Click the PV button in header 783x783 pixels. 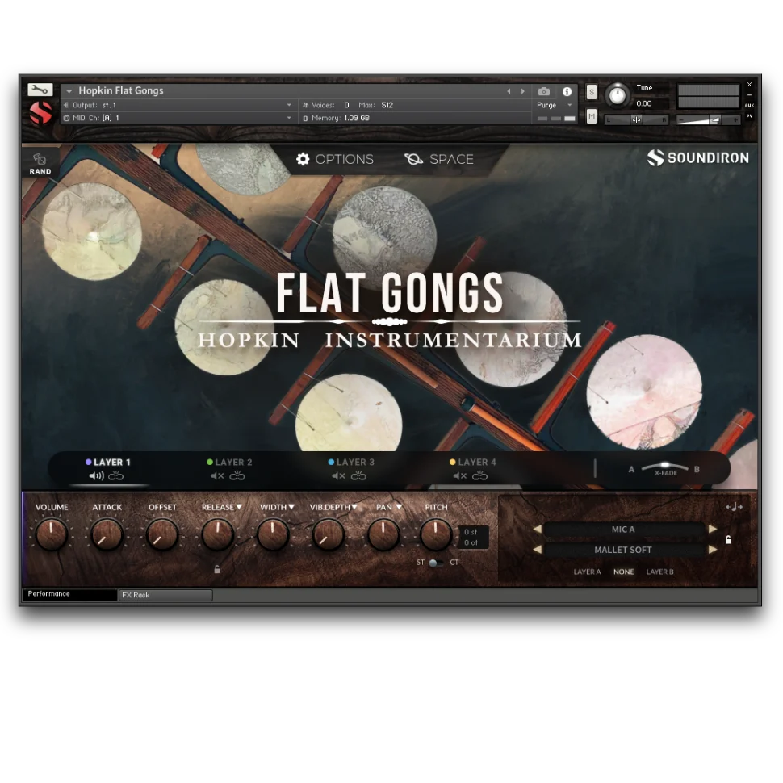[x=749, y=116]
